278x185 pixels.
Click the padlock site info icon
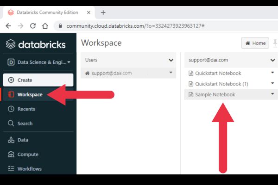point(60,26)
